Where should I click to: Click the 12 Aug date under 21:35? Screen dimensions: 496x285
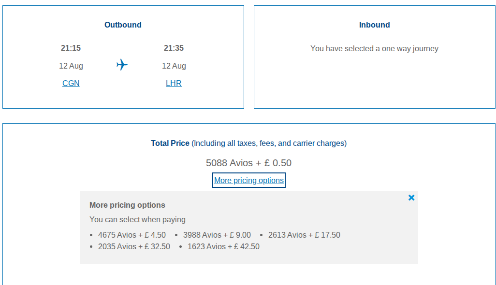coord(174,66)
